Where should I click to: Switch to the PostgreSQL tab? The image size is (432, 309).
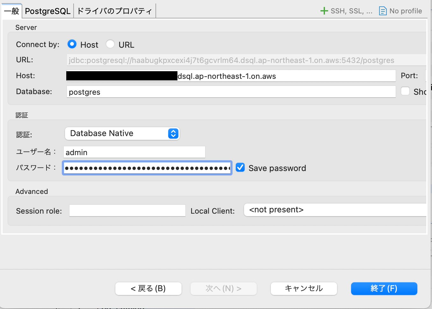48,11
